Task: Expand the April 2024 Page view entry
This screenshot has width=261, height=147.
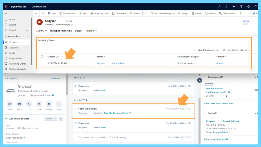Action: pyautogui.click(x=76, y=86)
